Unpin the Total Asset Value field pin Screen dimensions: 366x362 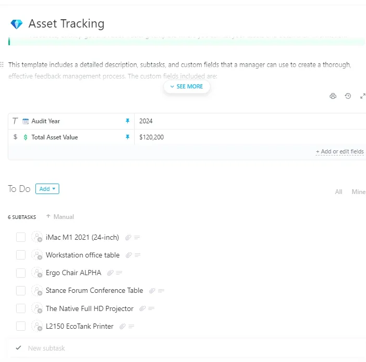point(127,137)
